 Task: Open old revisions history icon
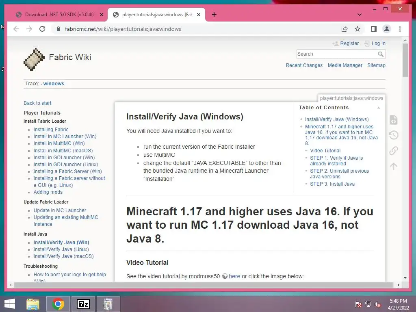click(x=394, y=135)
